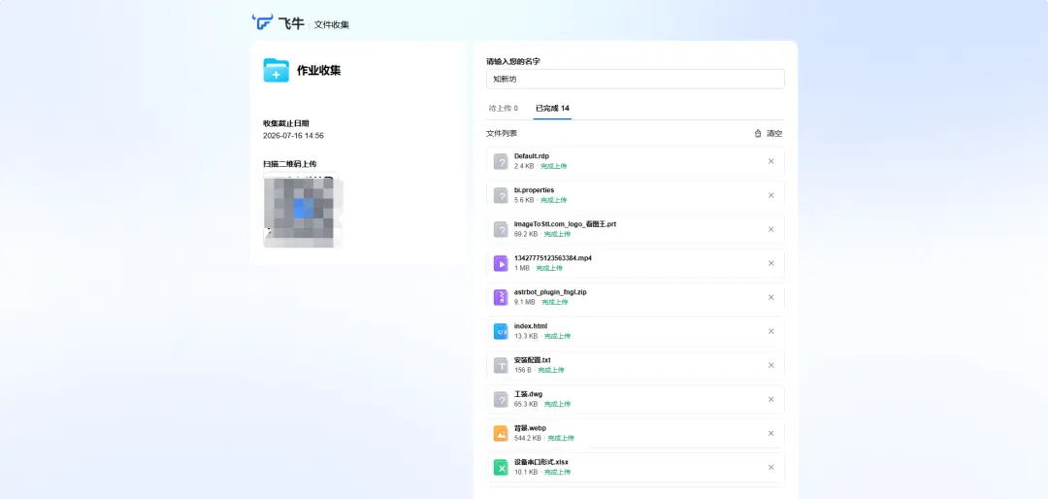This screenshot has width=1048, height=499.
Task: Click the 作业收集 title text
Action: [x=319, y=70]
